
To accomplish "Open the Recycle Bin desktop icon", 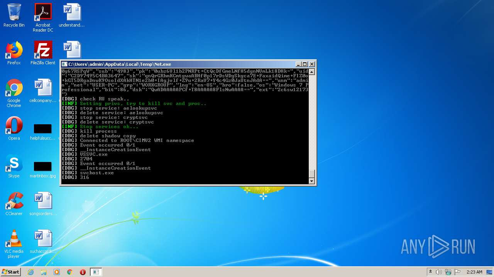I will tap(14, 15).
